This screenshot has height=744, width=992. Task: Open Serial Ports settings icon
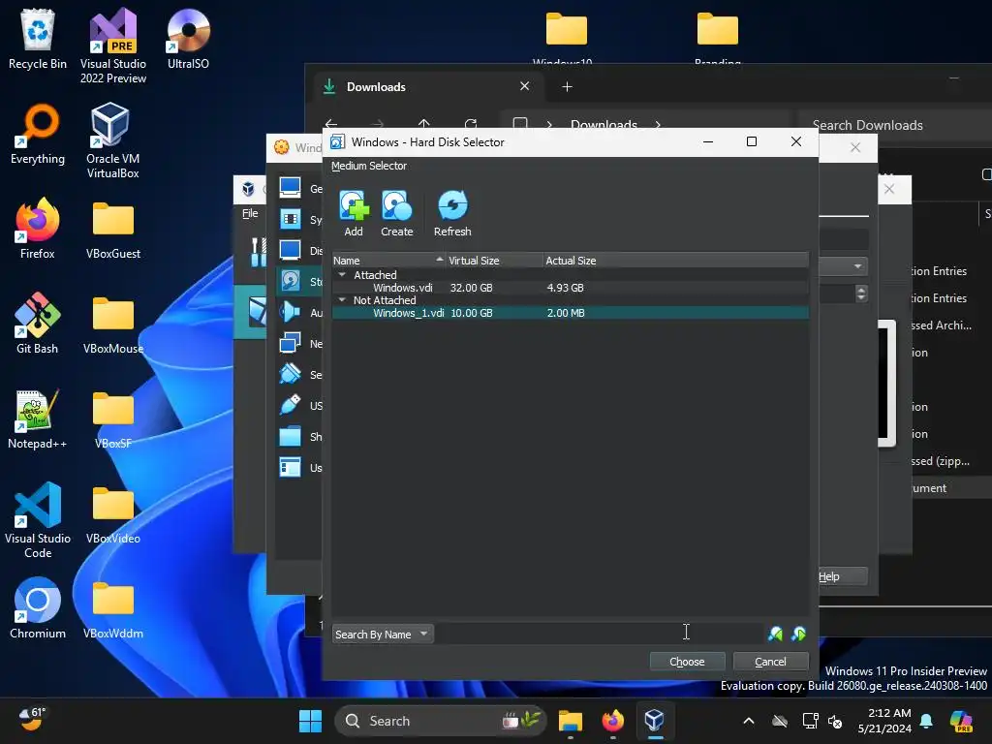coord(291,374)
